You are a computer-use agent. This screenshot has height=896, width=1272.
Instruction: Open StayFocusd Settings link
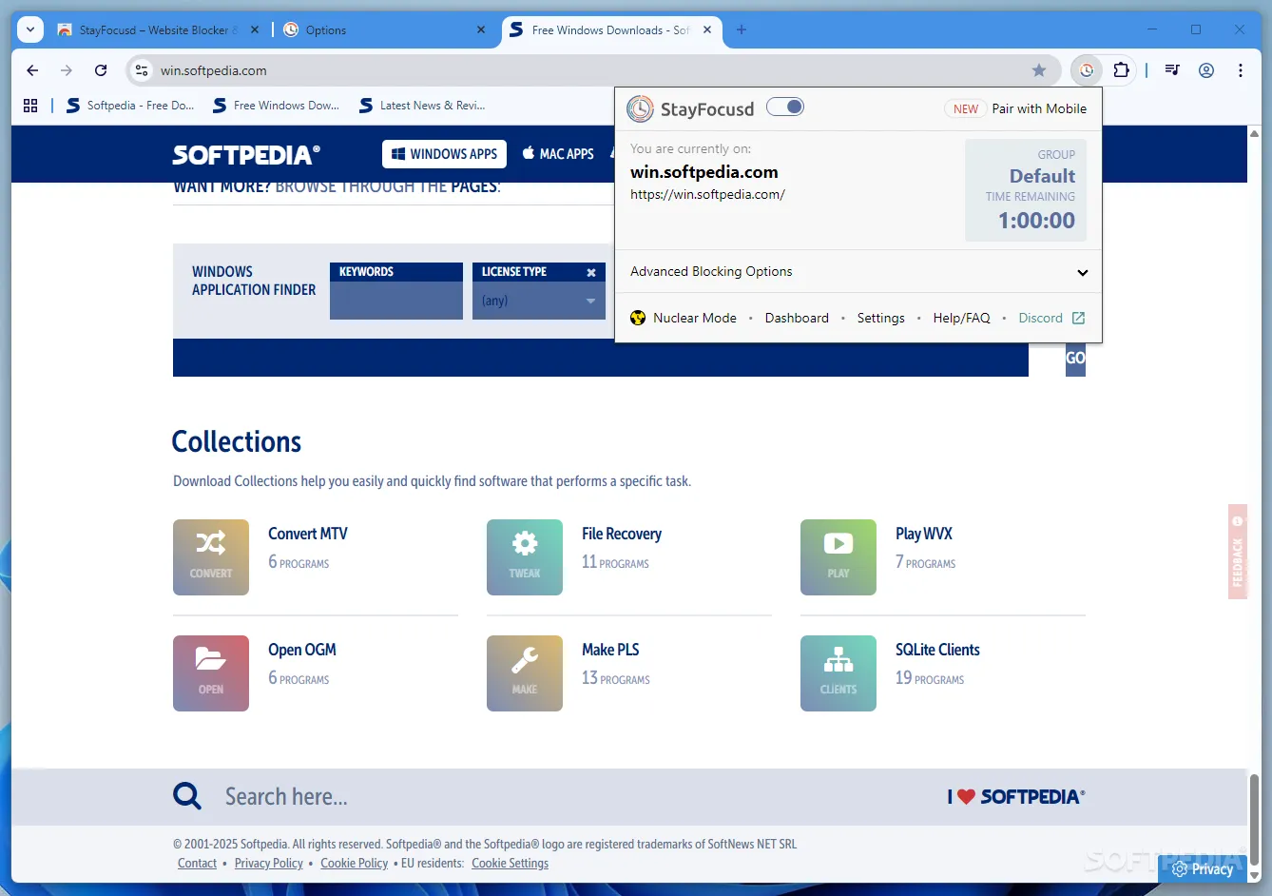880,318
